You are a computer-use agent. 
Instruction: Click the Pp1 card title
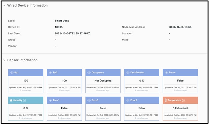16,72
